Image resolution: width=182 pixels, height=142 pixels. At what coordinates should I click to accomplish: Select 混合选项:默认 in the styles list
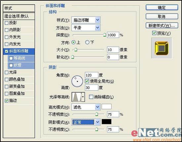pyautogui.click(x=19, y=16)
